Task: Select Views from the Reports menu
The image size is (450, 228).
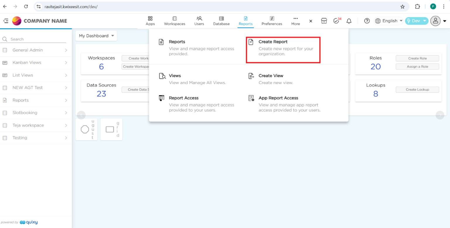Action: pyautogui.click(x=175, y=76)
